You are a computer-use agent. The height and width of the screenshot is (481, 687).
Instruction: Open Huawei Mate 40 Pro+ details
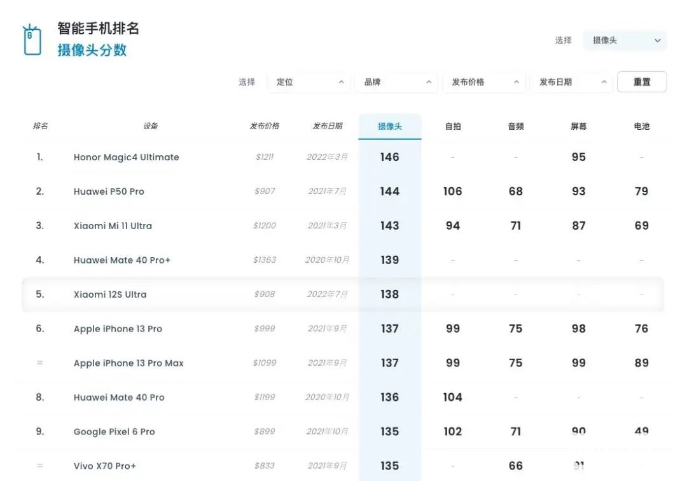[122, 260]
